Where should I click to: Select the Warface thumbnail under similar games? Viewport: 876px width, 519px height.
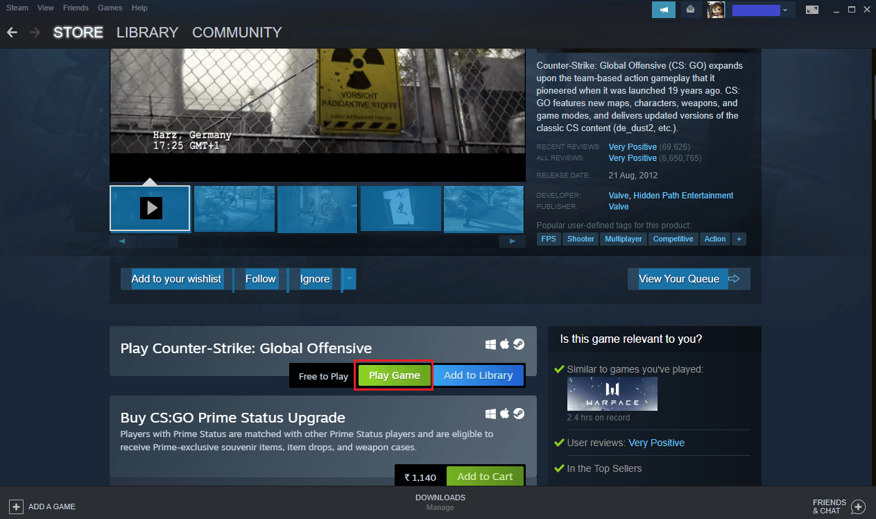[x=612, y=393]
